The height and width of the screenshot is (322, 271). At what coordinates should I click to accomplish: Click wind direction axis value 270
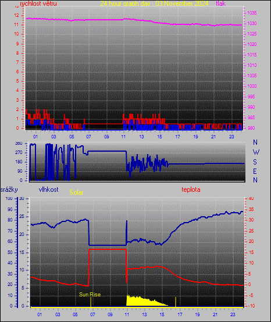pyautogui.click(x=19, y=153)
